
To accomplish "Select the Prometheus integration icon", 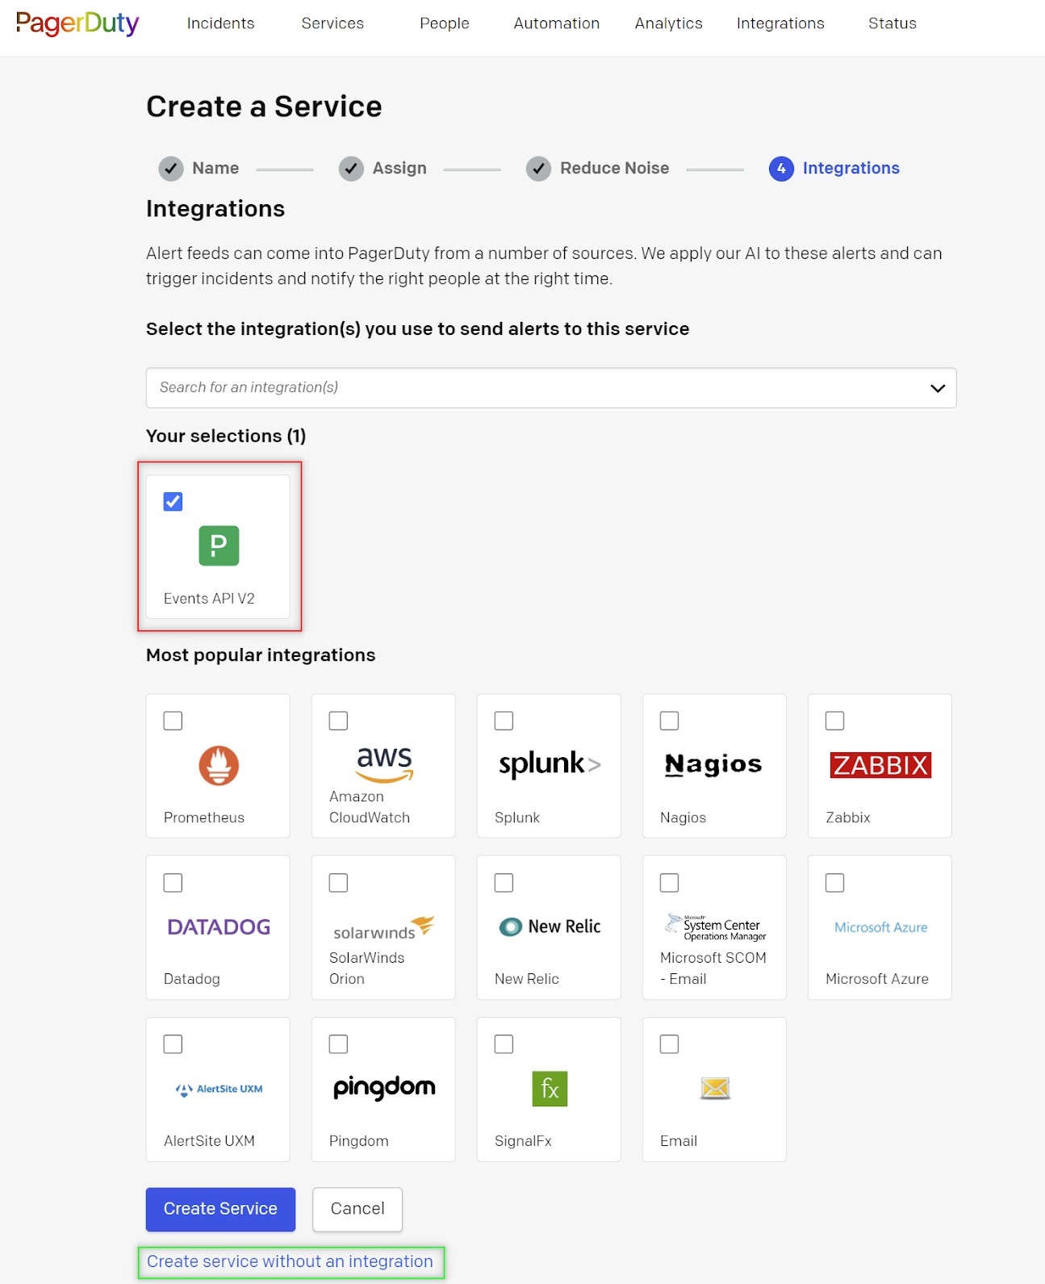I will 216,765.
